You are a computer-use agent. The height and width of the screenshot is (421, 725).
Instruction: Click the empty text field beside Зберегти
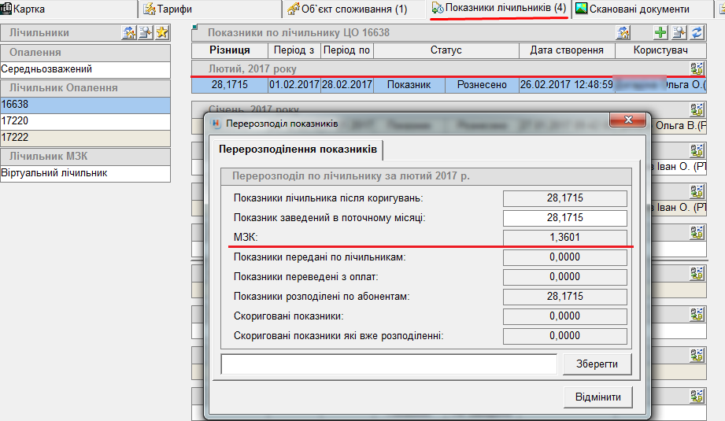pyautogui.click(x=390, y=364)
